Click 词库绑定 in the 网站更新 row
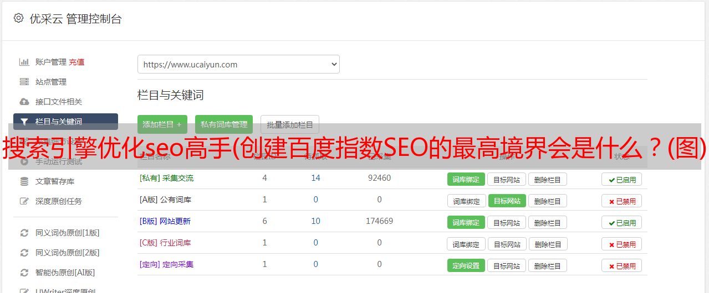The width and height of the screenshot is (709, 293). tap(466, 222)
